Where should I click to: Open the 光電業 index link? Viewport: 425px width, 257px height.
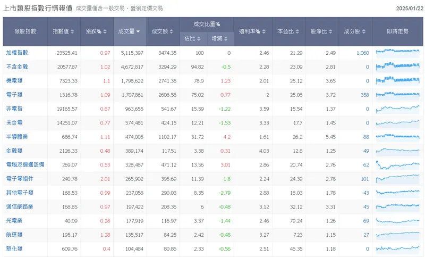(x=14, y=221)
